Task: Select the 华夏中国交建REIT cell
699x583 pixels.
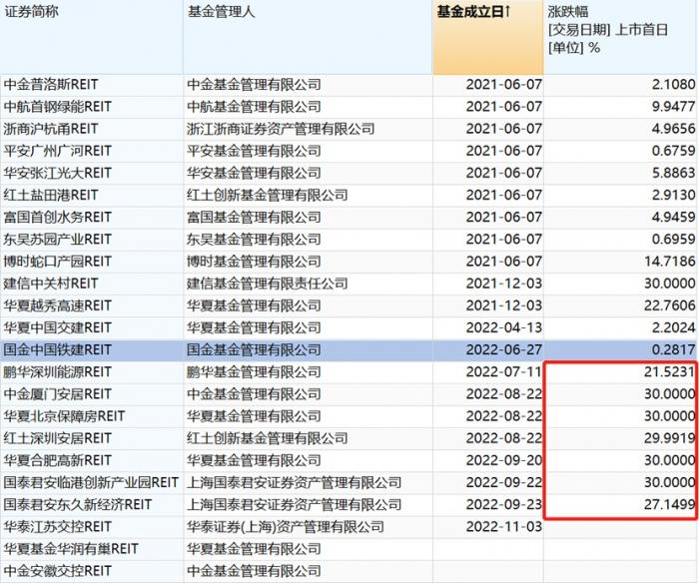Action: coord(92,328)
